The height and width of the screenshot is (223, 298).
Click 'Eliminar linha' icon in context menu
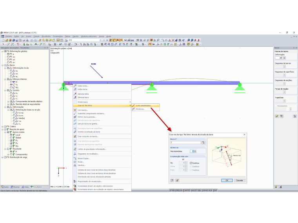coord(75,94)
